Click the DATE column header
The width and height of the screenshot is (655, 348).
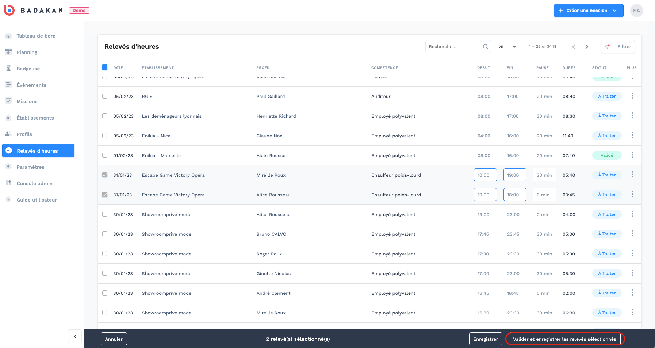[118, 68]
